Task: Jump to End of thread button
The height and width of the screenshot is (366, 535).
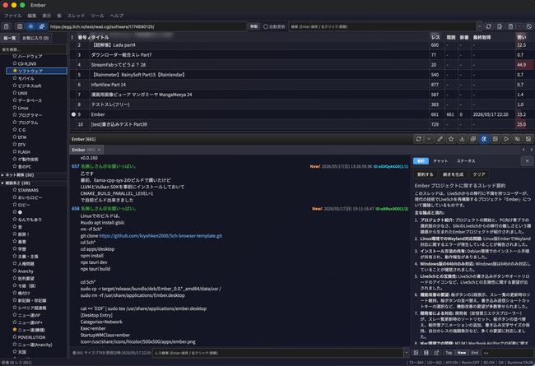Action: point(475,353)
